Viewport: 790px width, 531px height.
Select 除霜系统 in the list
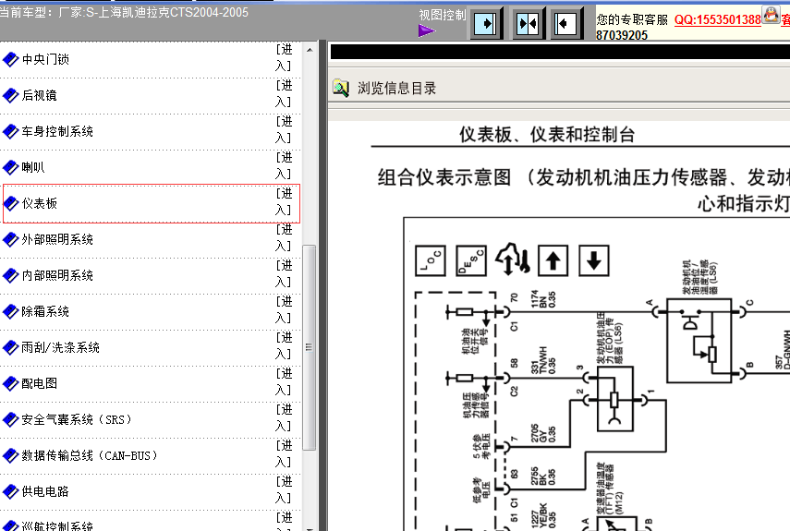pos(45,311)
